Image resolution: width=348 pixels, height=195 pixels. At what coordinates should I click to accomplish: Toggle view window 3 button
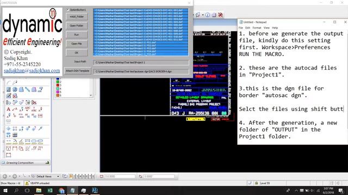click(x=77, y=176)
